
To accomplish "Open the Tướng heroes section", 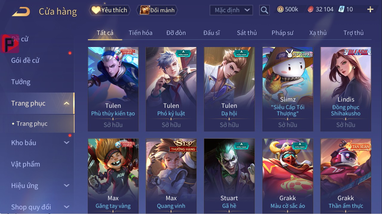I will point(21,82).
